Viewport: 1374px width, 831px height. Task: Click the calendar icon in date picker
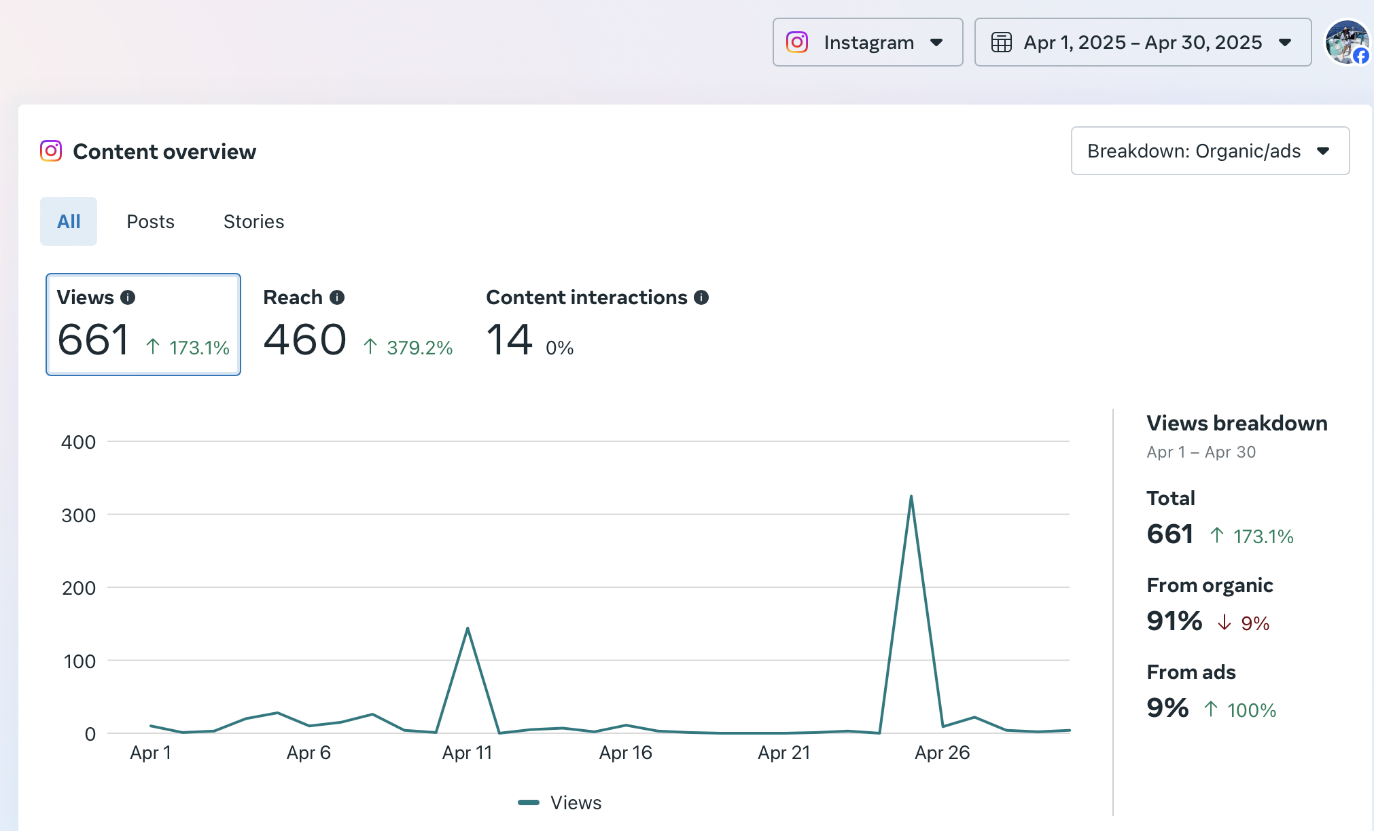point(1001,42)
